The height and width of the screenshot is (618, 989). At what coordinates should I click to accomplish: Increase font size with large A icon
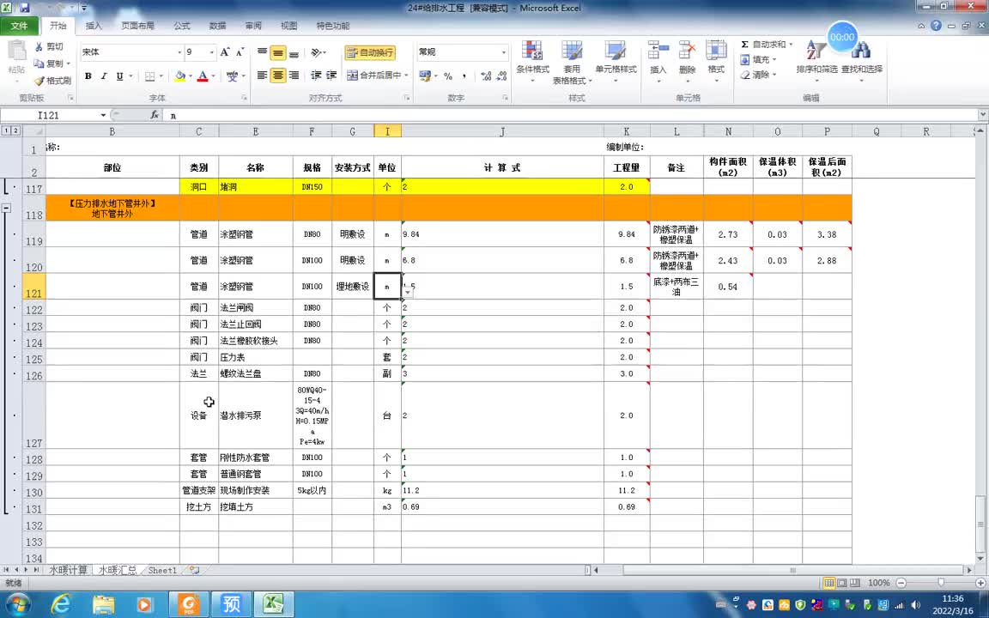(225, 52)
